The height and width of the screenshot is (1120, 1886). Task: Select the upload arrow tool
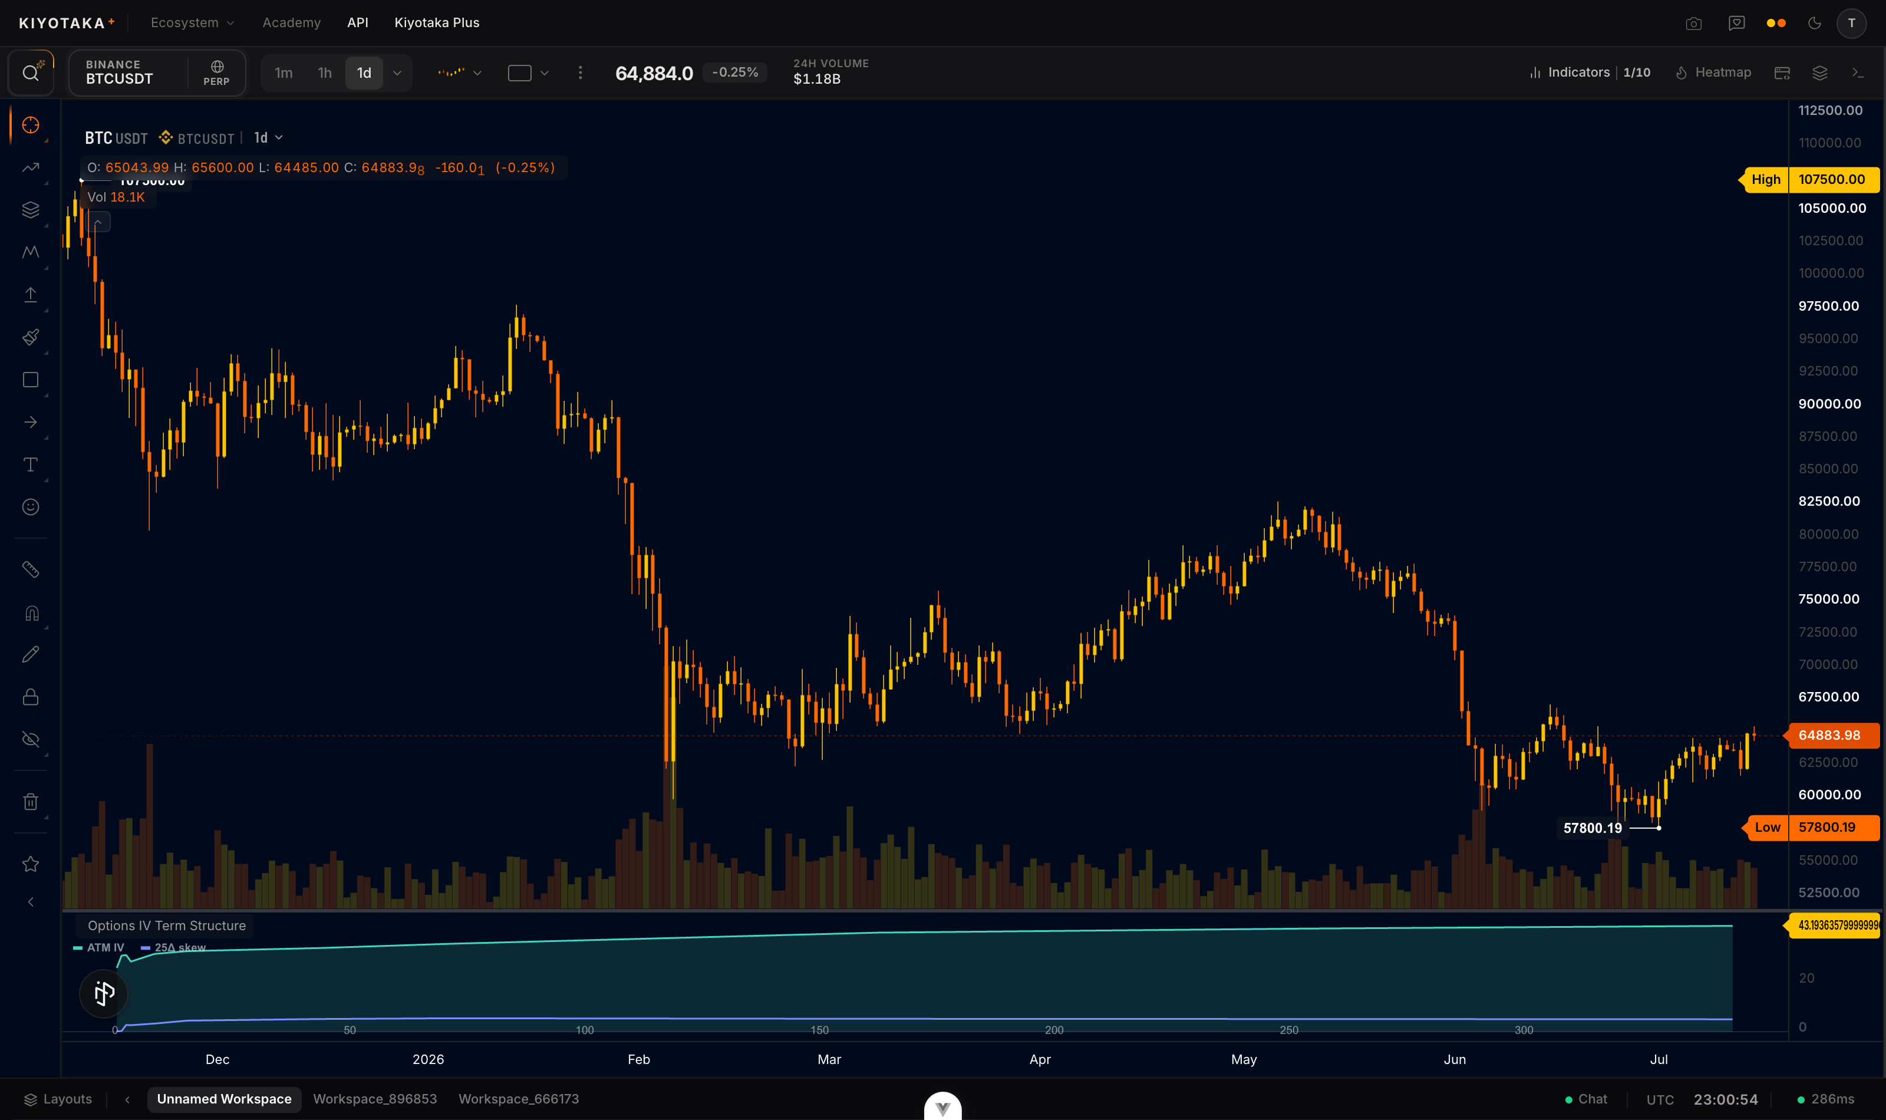[x=31, y=294]
